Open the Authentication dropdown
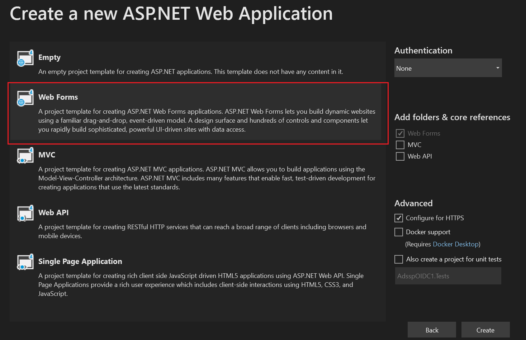This screenshot has height=340, width=526. pyautogui.click(x=448, y=68)
